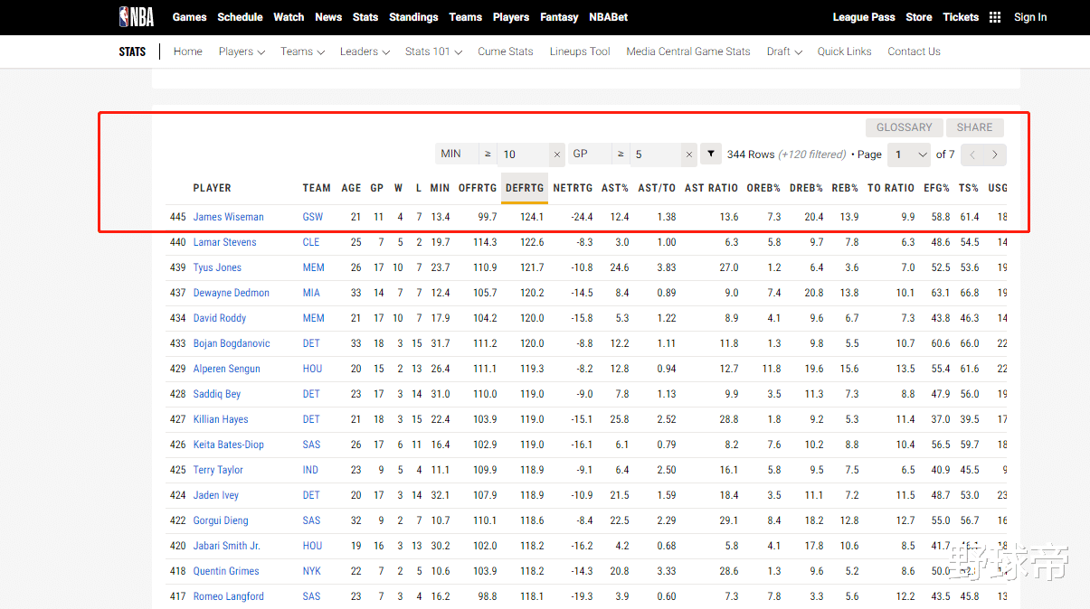Click the NBA logo
The image size is (1090, 609).
[136, 17]
